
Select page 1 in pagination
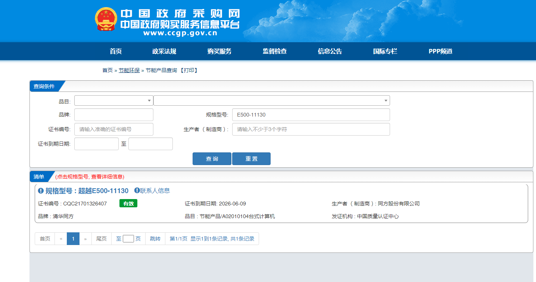pyautogui.click(x=73, y=239)
